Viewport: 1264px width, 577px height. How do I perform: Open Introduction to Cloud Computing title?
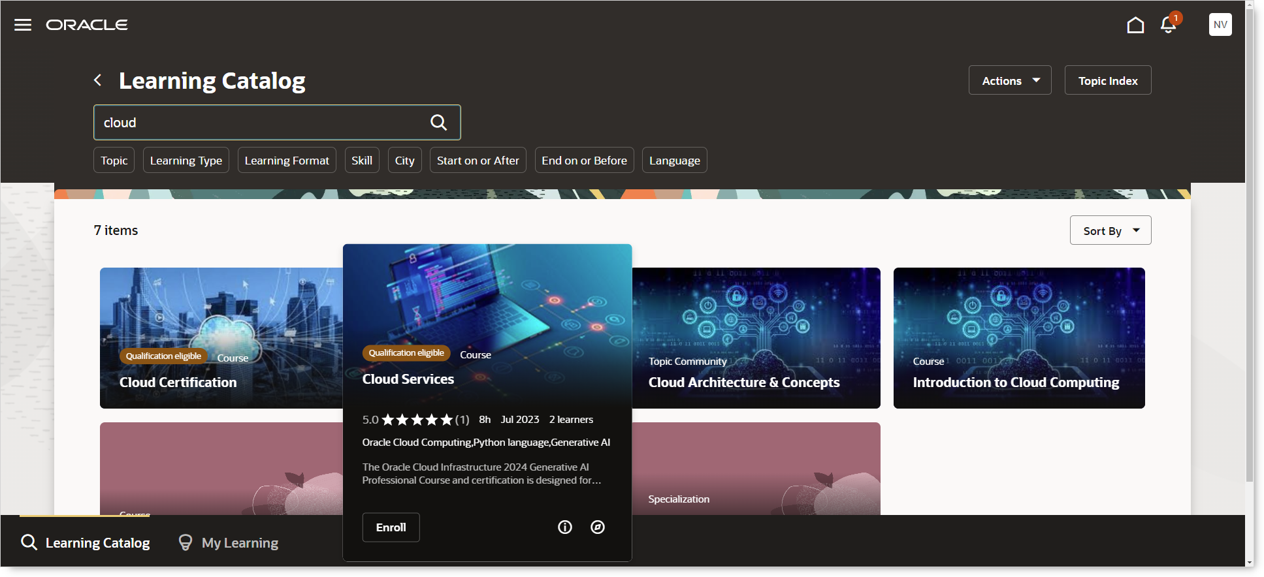click(x=1016, y=382)
